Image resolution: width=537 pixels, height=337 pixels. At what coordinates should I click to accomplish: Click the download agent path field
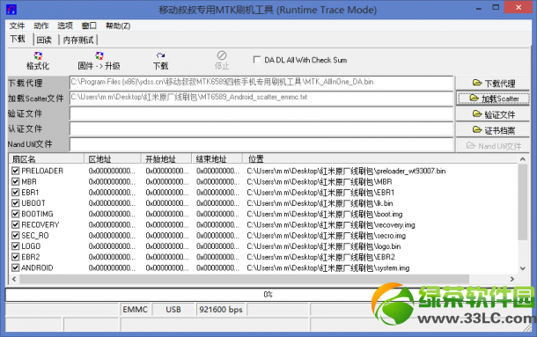261,83
